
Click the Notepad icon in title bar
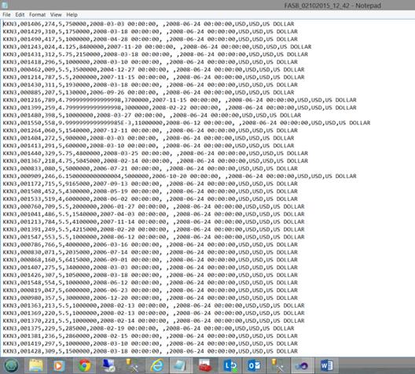(x=5, y=5)
